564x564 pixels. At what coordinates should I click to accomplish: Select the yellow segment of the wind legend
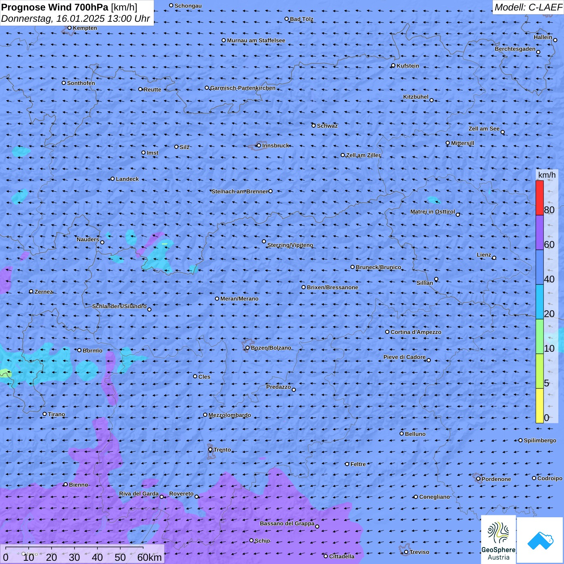pos(539,406)
